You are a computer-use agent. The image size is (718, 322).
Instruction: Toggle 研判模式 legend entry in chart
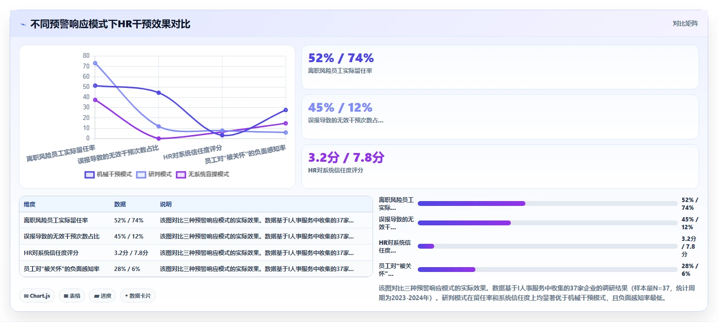click(x=154, y=174)
